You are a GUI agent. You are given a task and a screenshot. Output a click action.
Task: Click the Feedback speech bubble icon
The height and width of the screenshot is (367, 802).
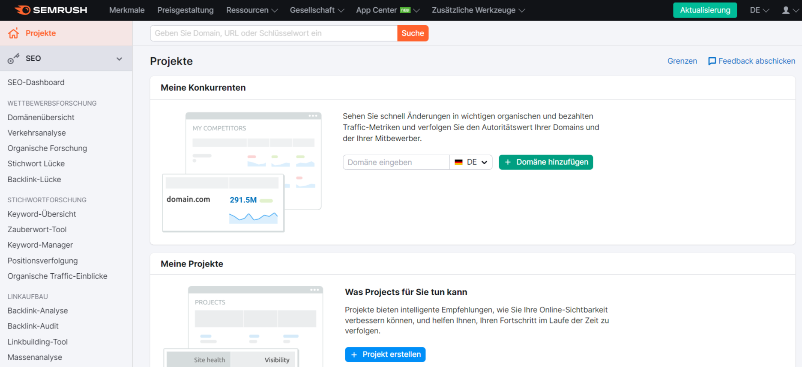712,61
